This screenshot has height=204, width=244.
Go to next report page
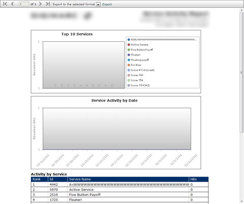pos(40,4)
